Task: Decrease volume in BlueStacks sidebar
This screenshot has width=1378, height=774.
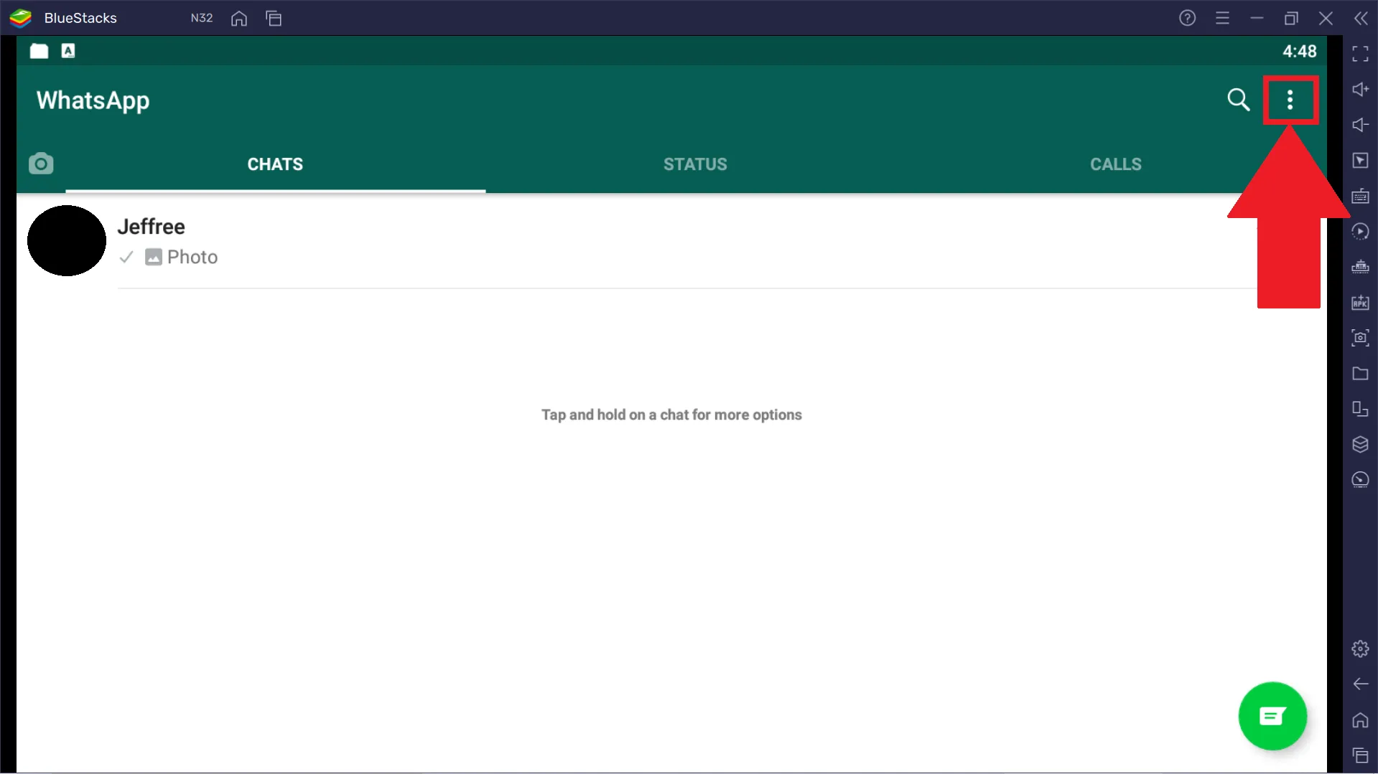Action: (x=1360, y=125)
